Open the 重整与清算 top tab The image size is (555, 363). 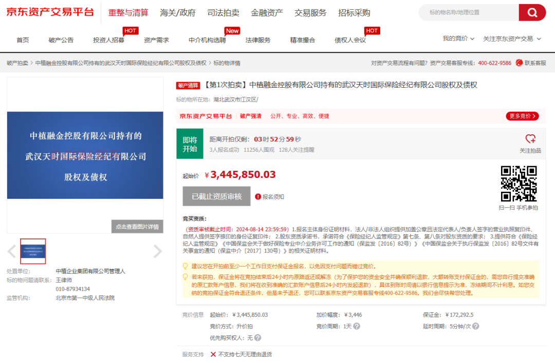coord(128,13)
